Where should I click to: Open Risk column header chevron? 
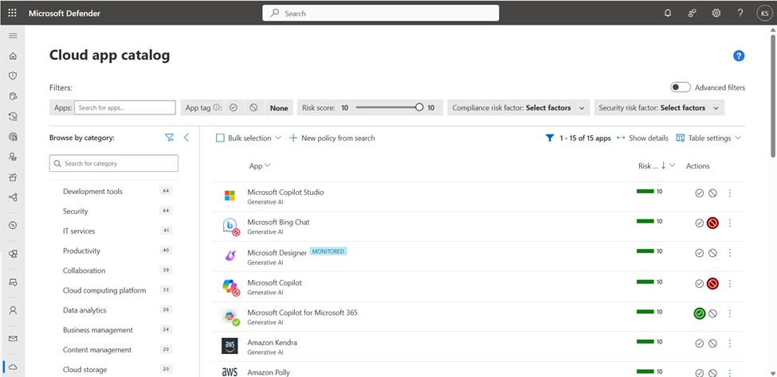click(673, 165)
